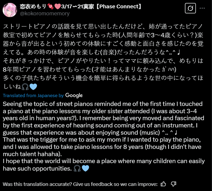Open the @kokoromomemory handle link
This screenshot has width=212, height=191.
[x=45, y=13]
